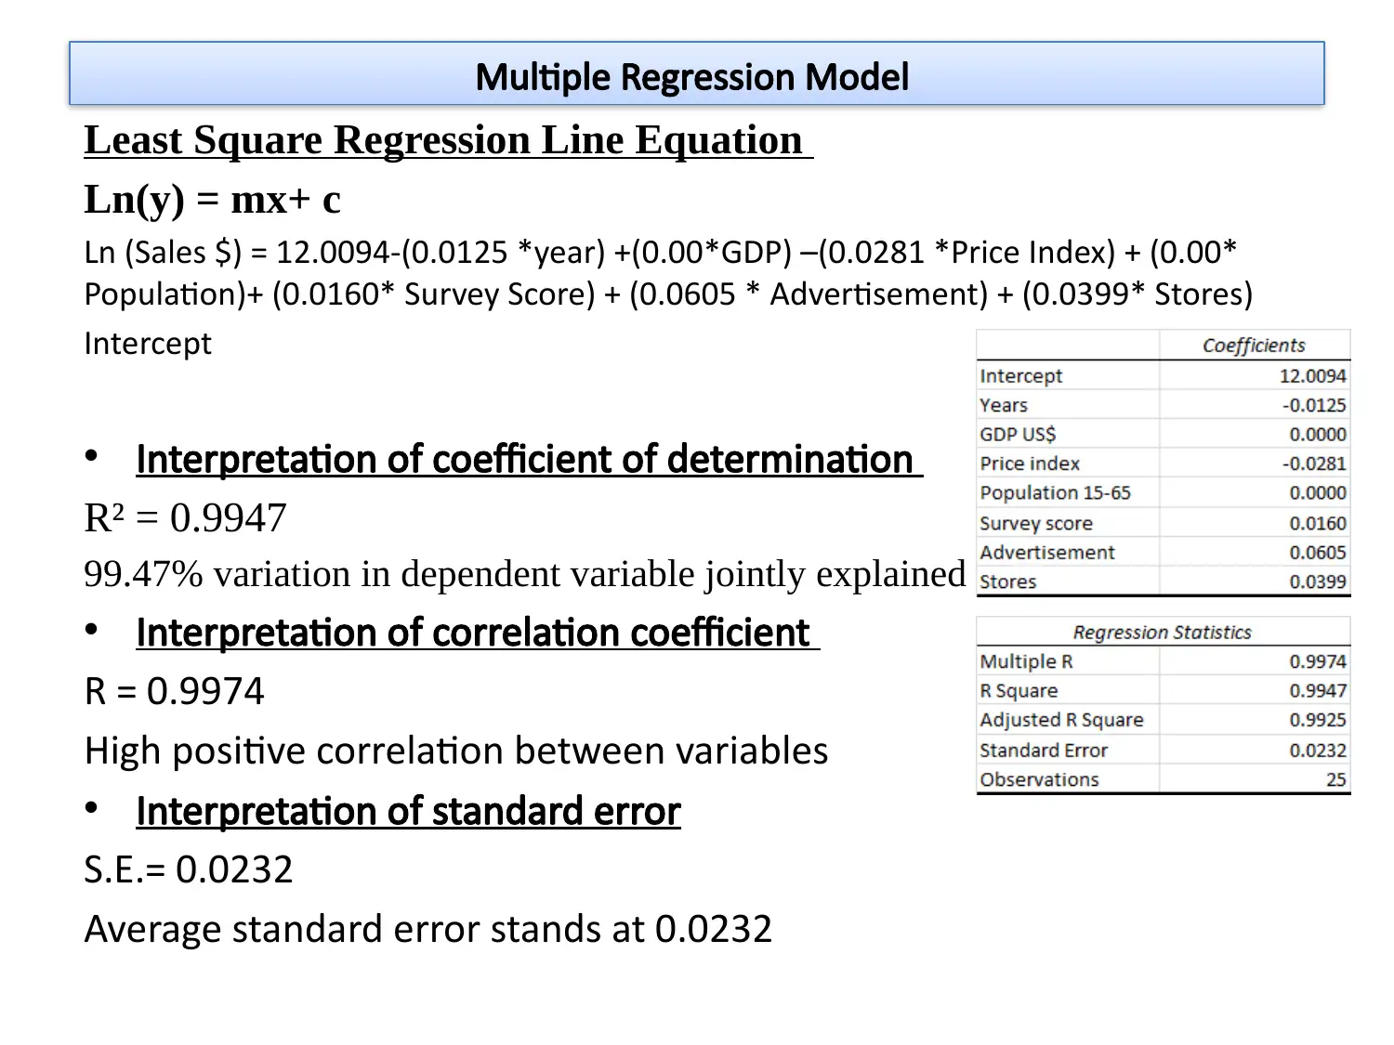Click the '0.0232' value in the statistics table
This screenshot has height=1045, width=1394.
[1318, 751]
